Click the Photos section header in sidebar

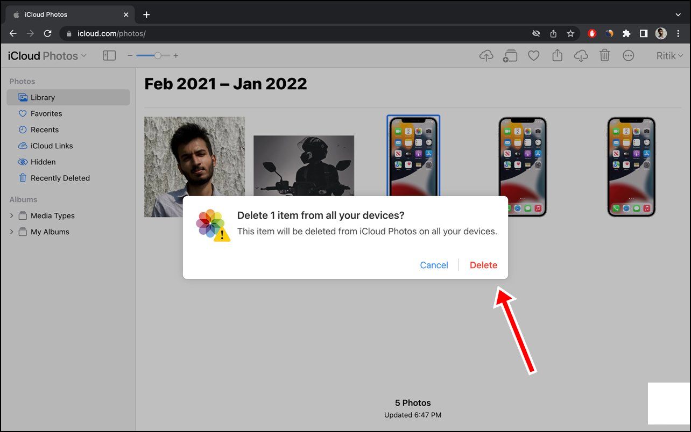point(22,81)
